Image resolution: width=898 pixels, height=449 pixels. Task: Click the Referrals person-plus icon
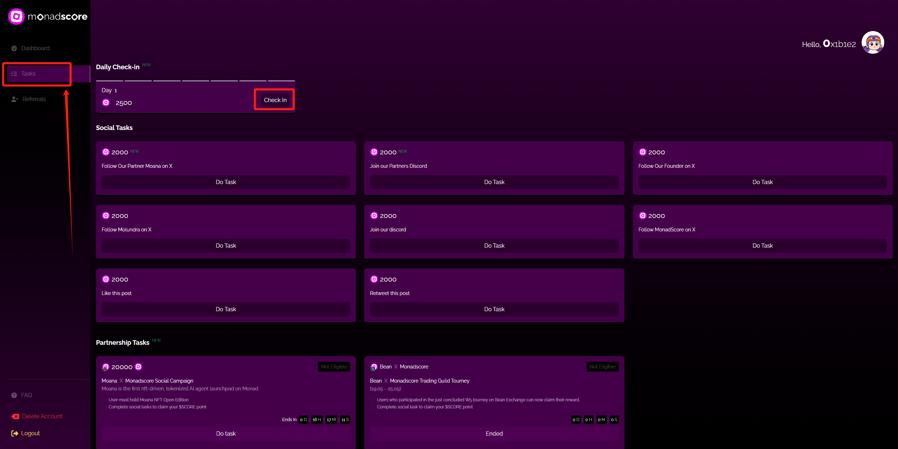[x=14, y=99]
